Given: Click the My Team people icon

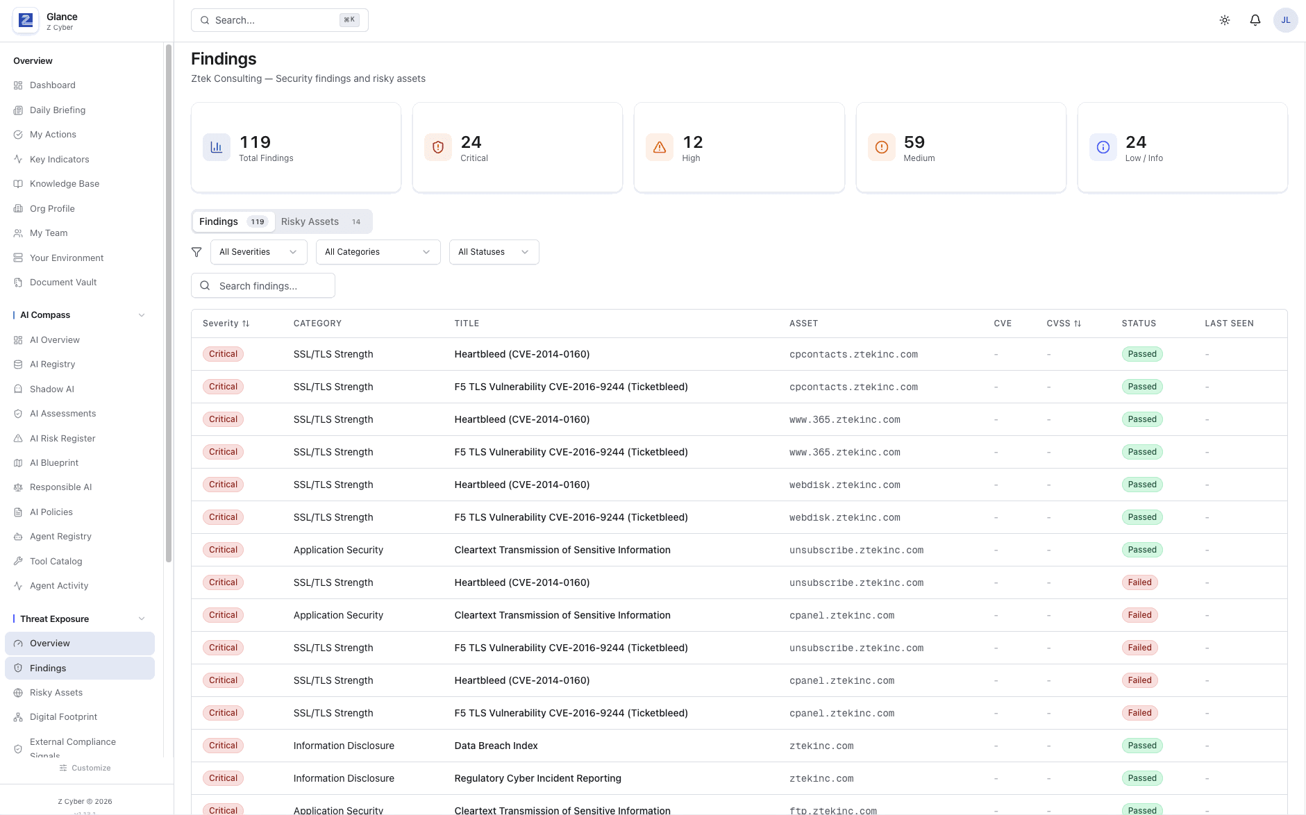Looking at the screenshot, I should pyautogui.click(x=18, y=233).
